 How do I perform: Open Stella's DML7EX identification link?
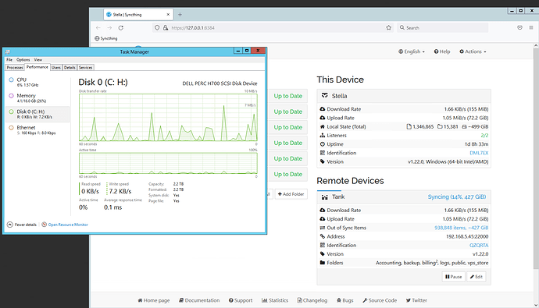pos(479,153)
